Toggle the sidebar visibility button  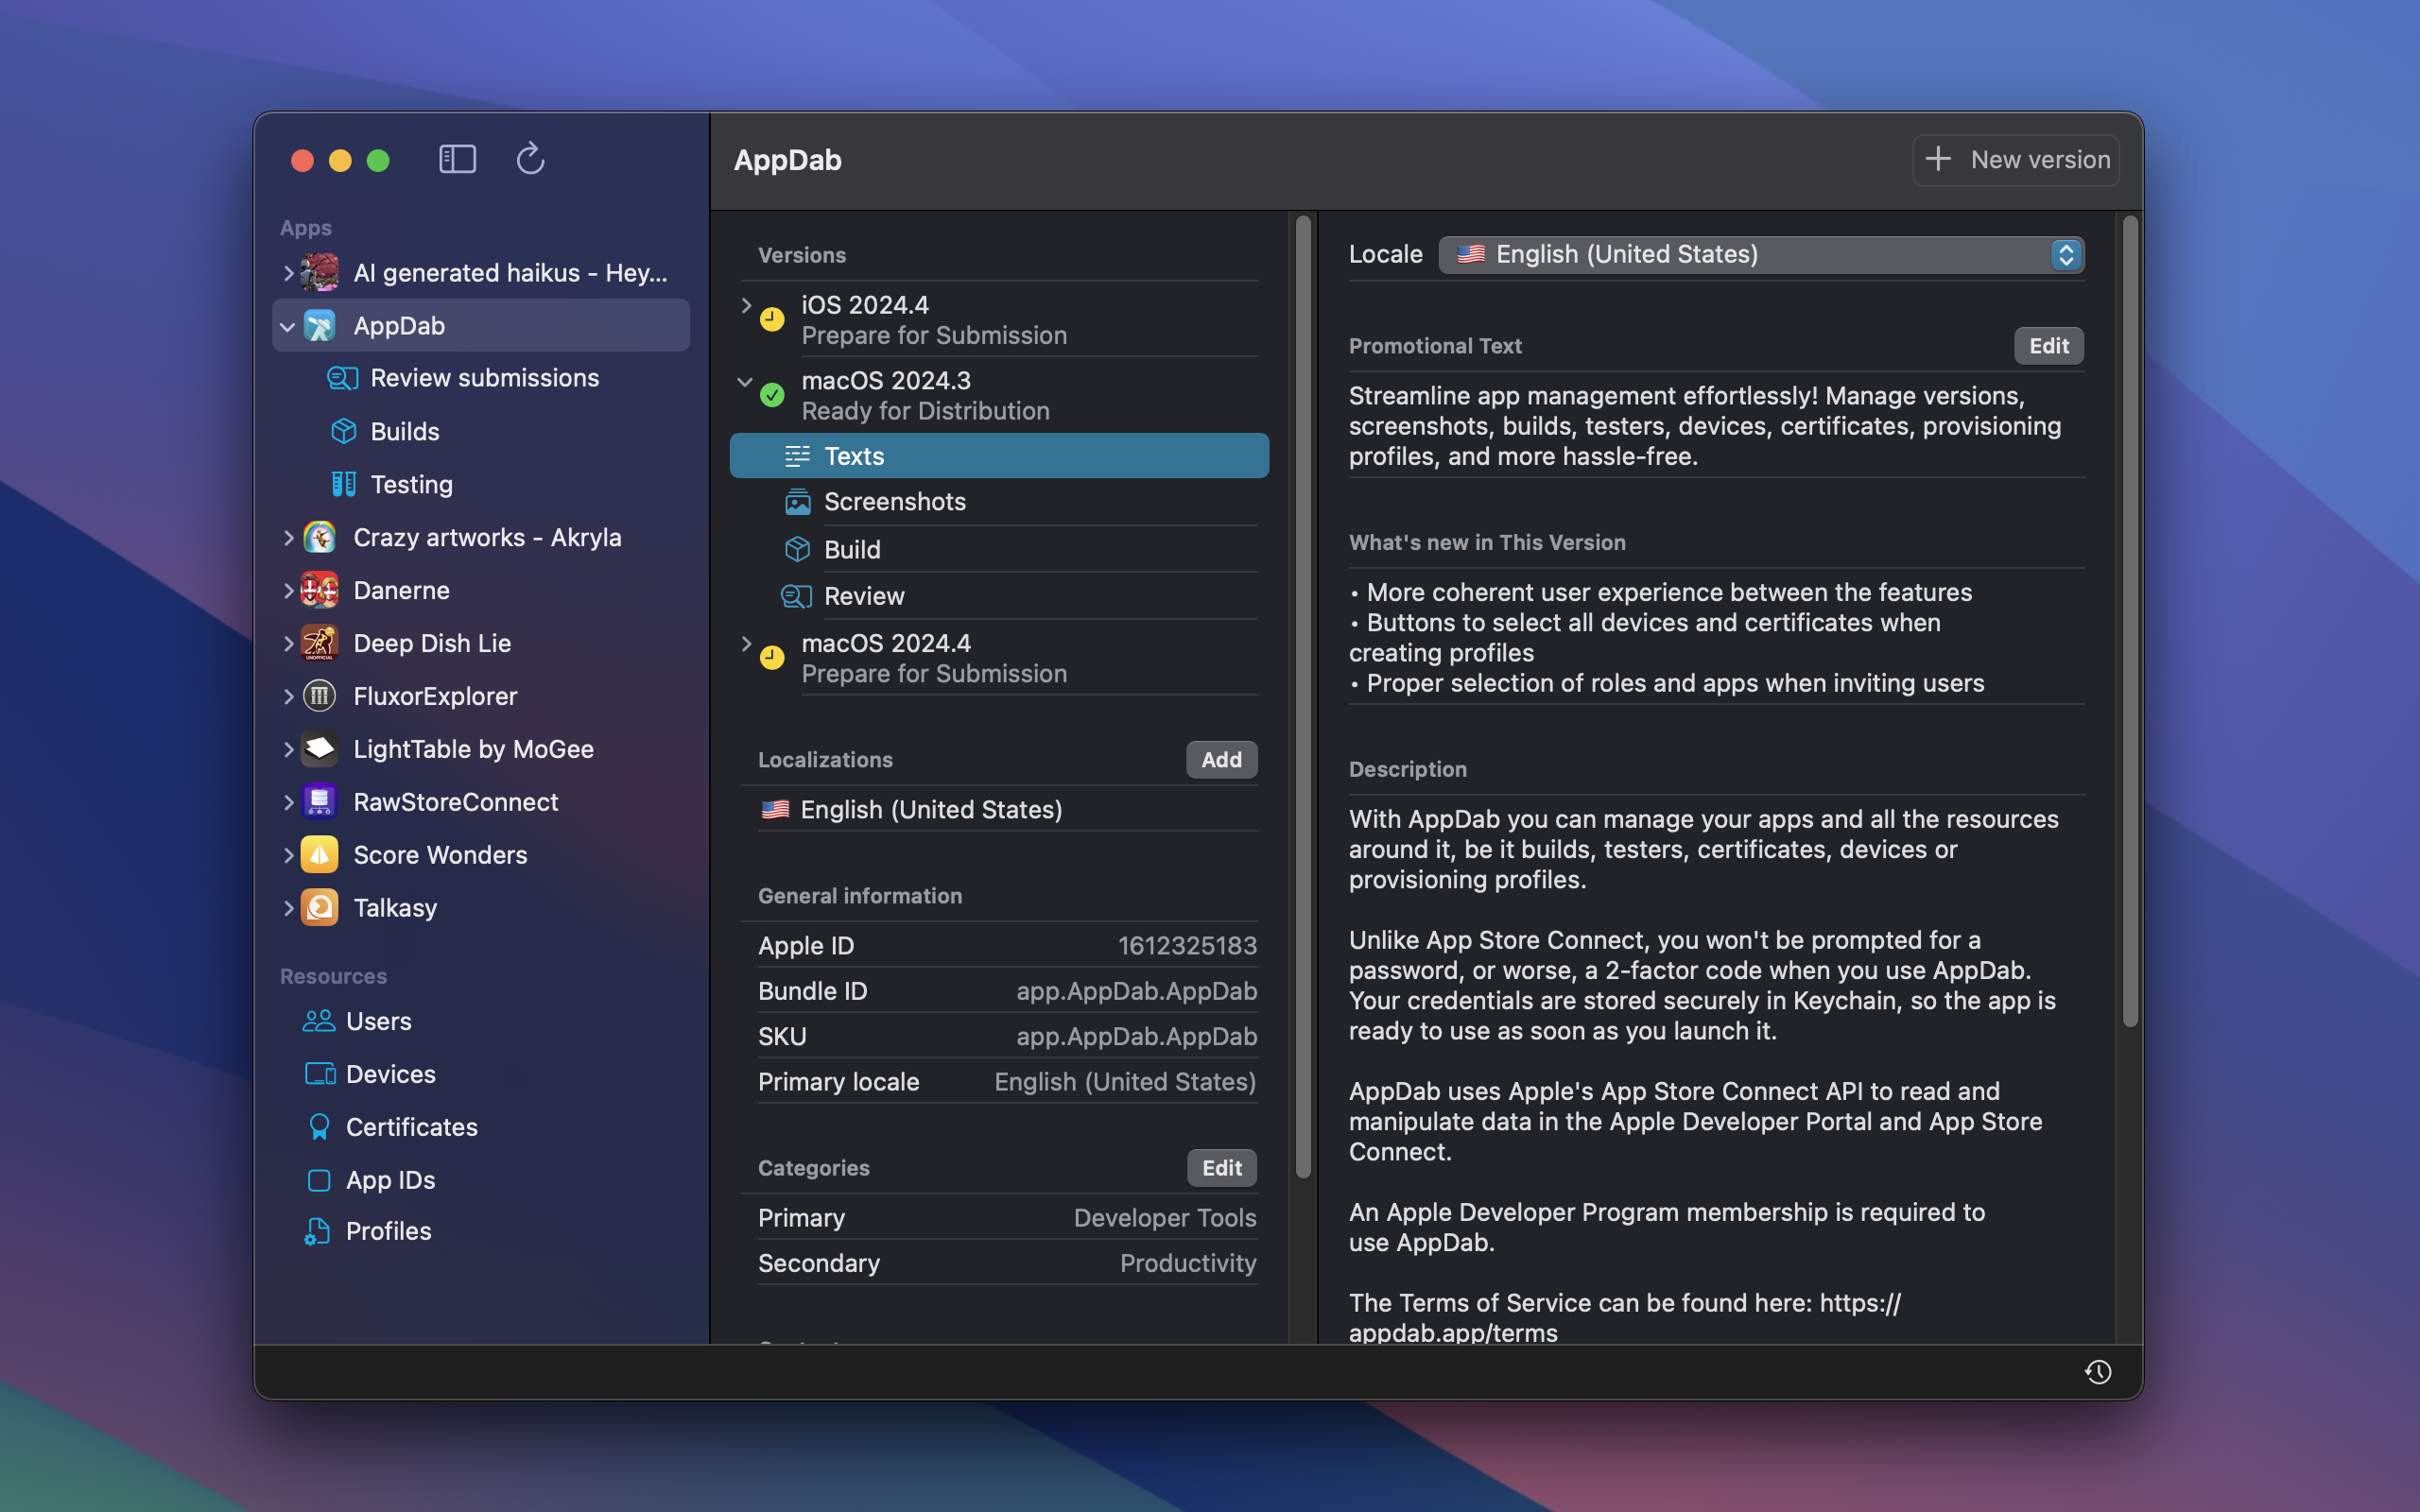point(457,159)
